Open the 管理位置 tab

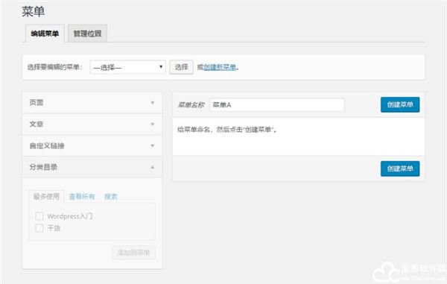click(x=87, y=34)
